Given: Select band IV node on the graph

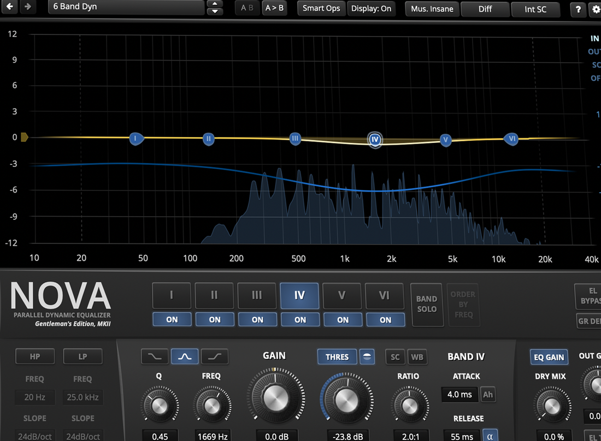Looking at the screenshot, I should [375, 140].
